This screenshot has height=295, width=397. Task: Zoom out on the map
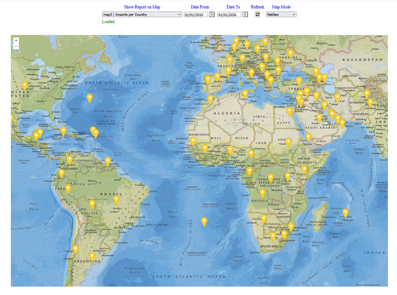(16, 46)
